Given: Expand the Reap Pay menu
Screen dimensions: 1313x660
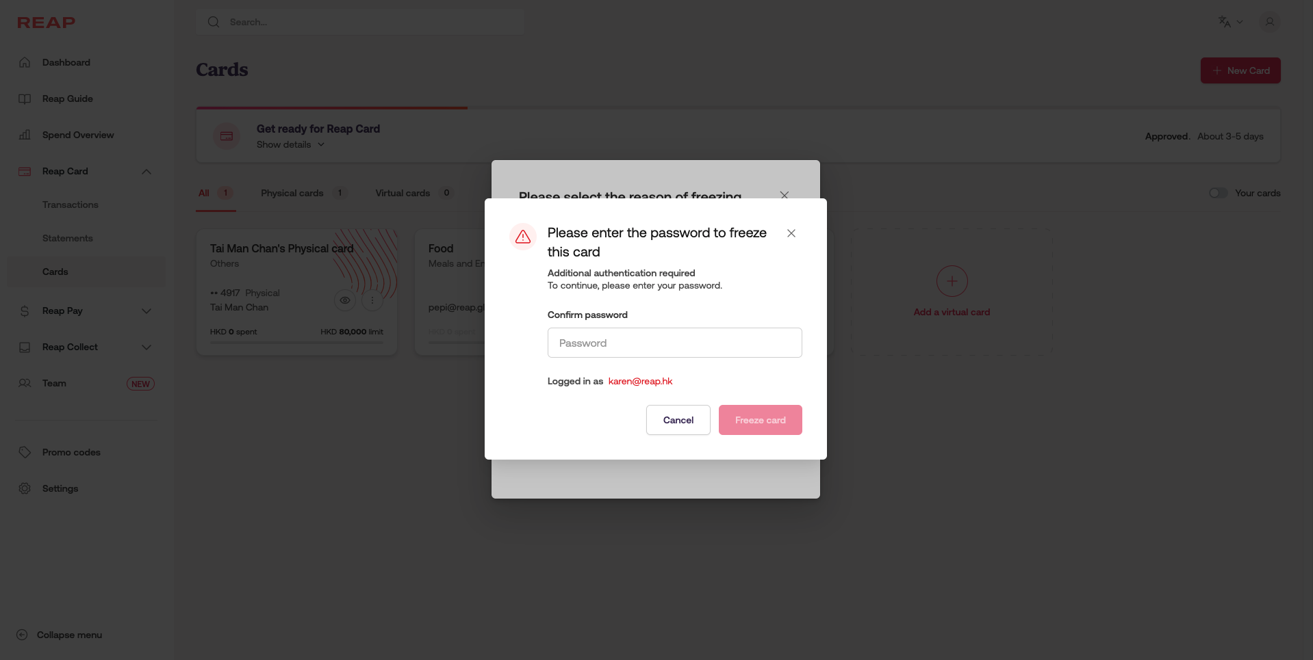Looking at the screenshot, I should [146, 311].
